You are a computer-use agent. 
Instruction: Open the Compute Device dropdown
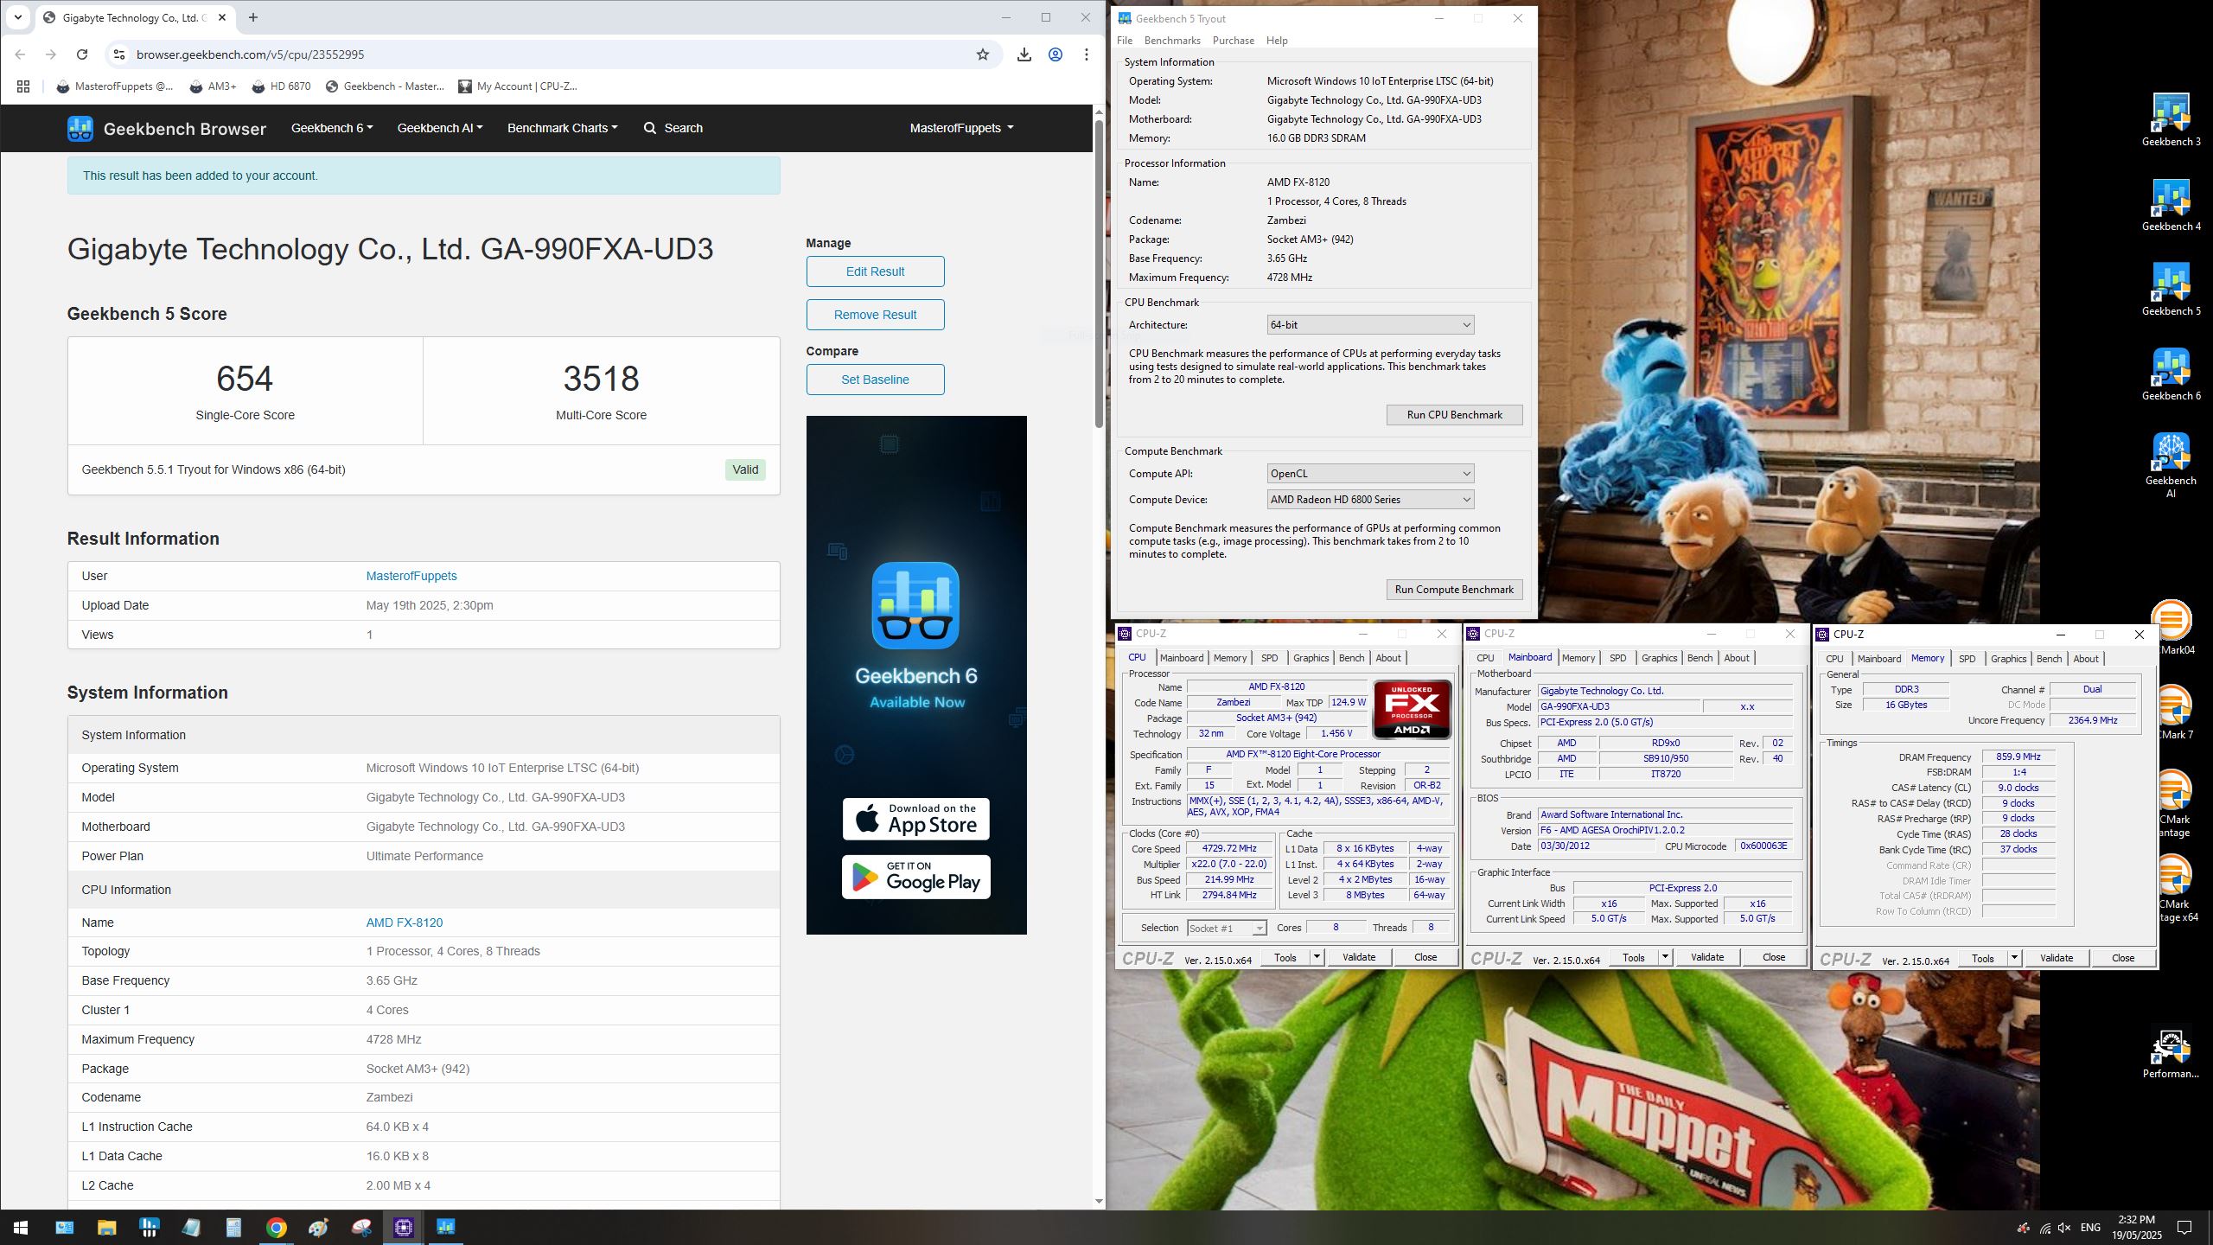click(x=1370, y=500)
